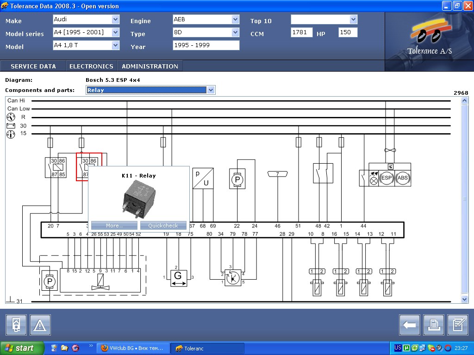Click the warning triangle icon at bottom left
The height and width of the screenshot is (355, 474).
point(40,325)
